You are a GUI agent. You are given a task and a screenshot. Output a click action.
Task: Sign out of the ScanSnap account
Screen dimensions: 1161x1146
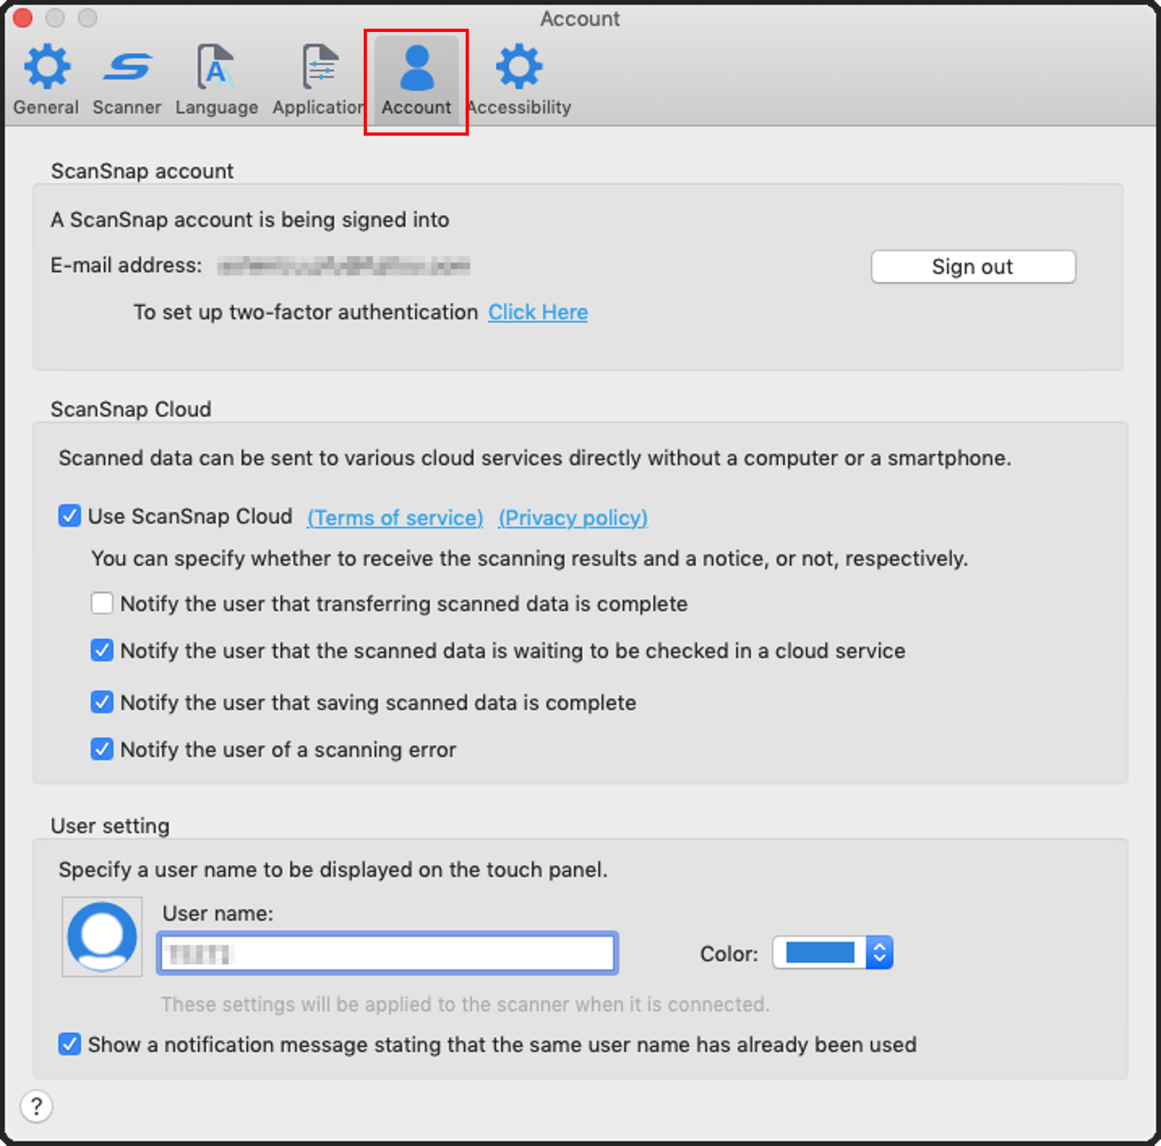pyautogui.click(x=973, y=266)
